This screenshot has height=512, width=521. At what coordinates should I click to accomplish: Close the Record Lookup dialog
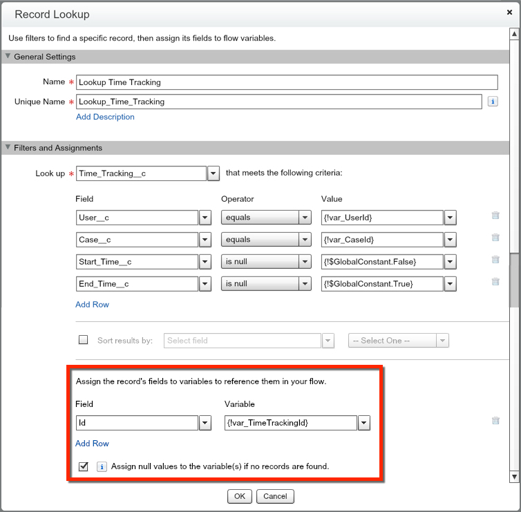coord(509,13)
